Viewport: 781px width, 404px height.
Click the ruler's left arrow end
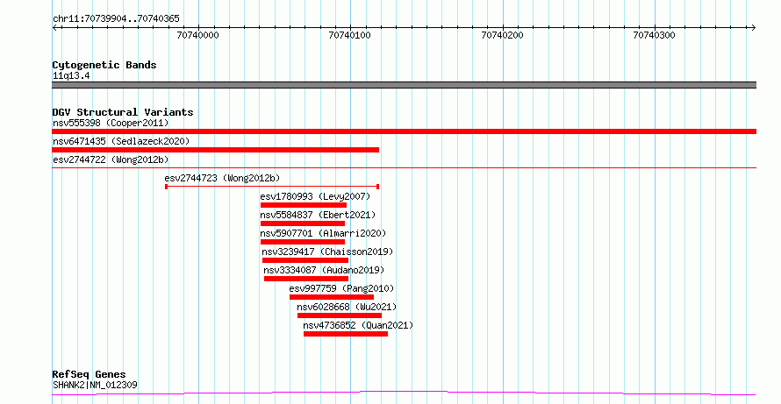[x=54, y=28]
